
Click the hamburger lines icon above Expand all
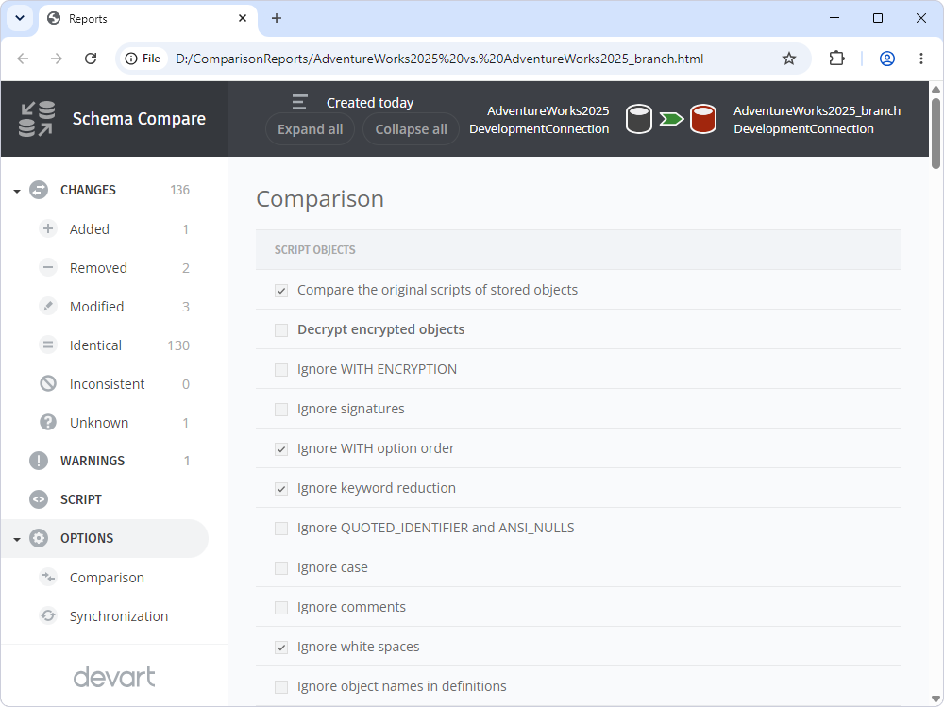point(299,102)
